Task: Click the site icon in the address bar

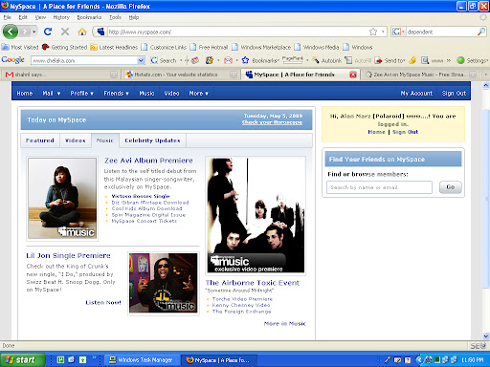Action: click(100, 32)
